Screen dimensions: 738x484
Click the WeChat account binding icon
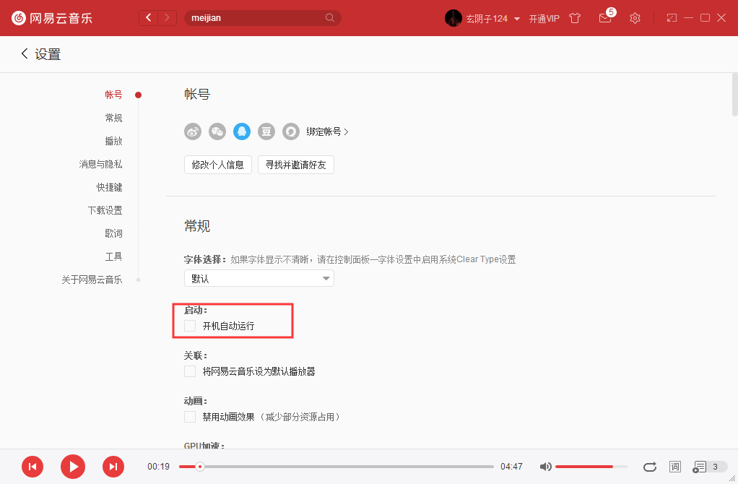[x=217, y=131]
